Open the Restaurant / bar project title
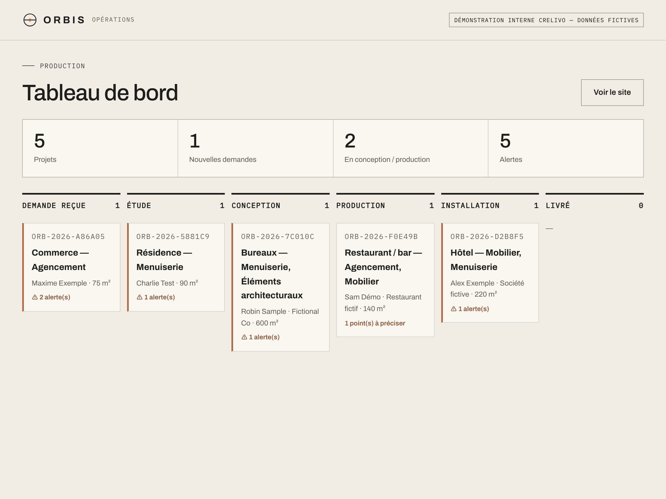The width and height of the screenshot is (666, 499). pos(383,267)
